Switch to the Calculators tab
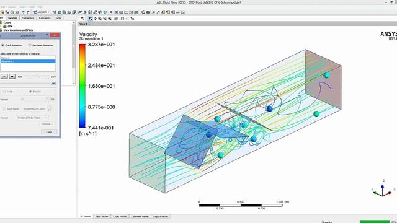 45,18
